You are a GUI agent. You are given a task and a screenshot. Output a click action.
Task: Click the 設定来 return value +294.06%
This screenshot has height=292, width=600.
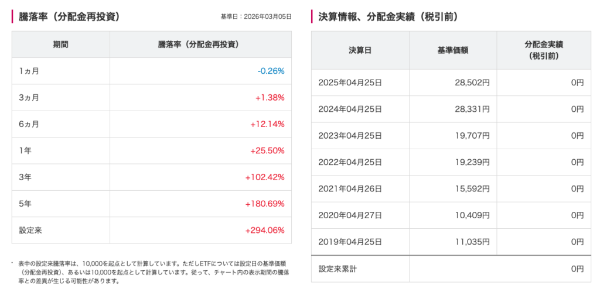click(265, 231)
